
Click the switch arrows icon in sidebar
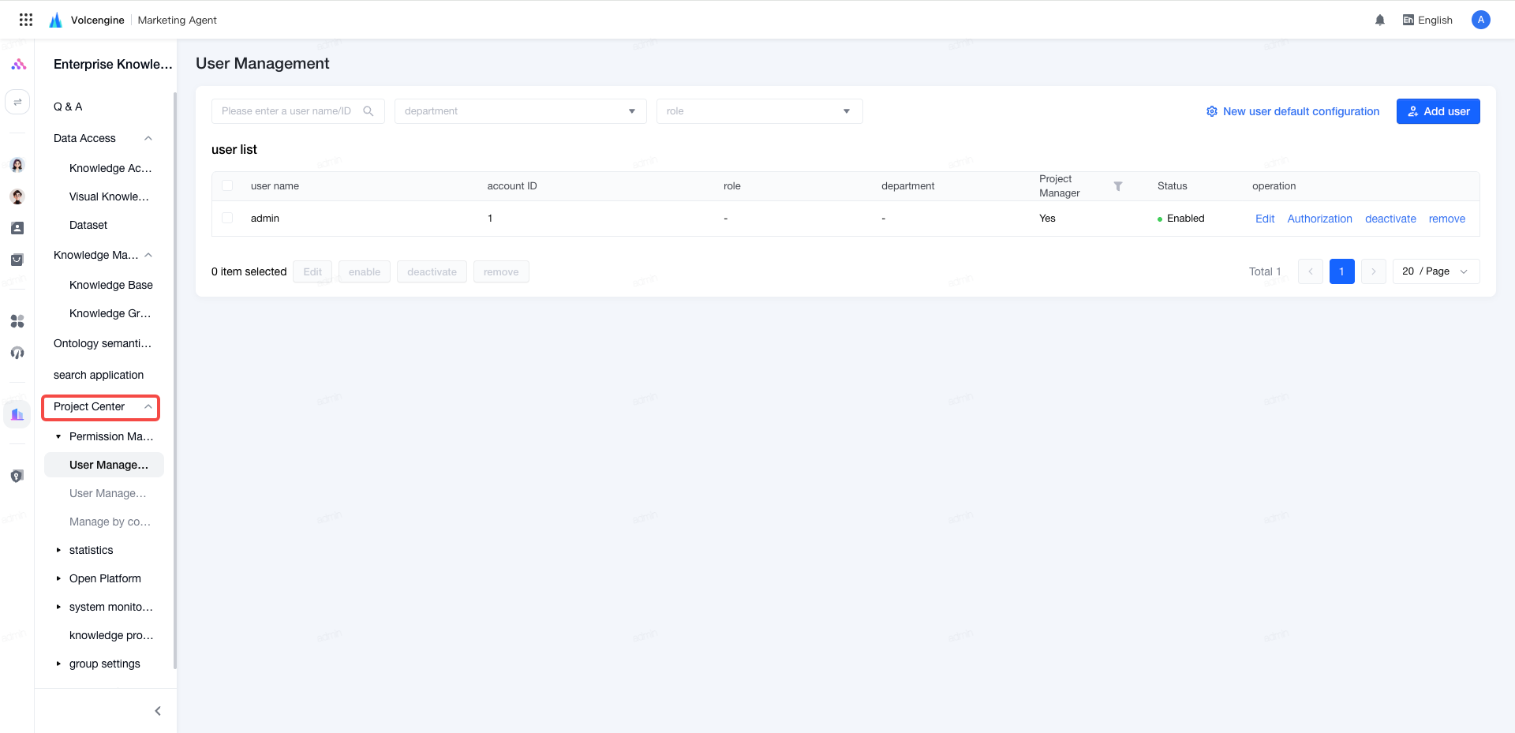coord(17,102)
